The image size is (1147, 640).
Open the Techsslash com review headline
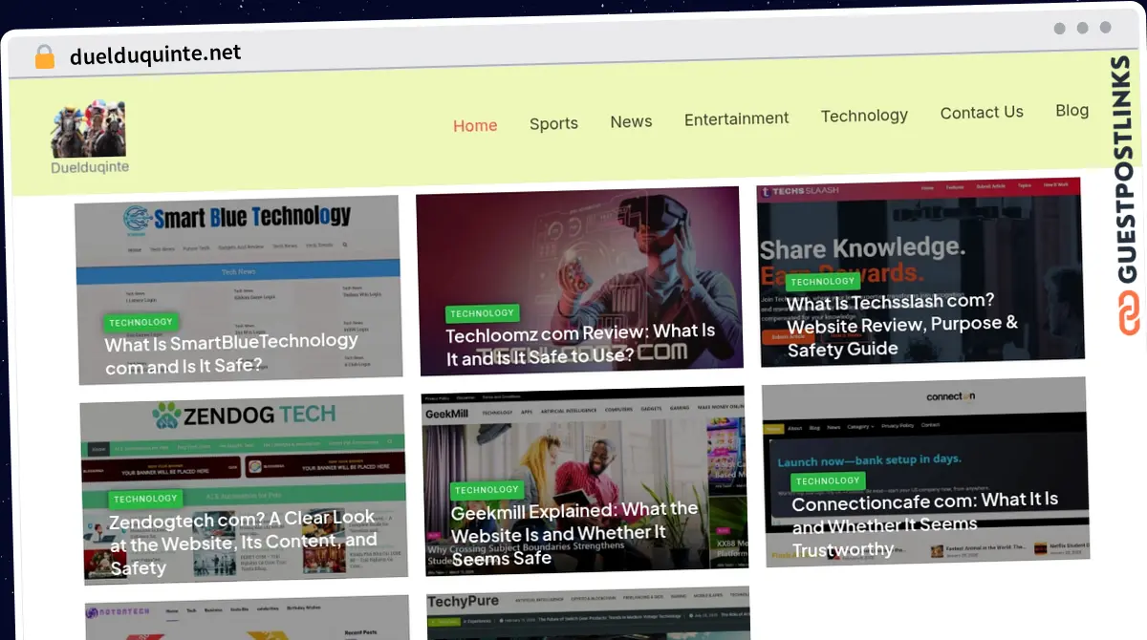coord(901,325)
